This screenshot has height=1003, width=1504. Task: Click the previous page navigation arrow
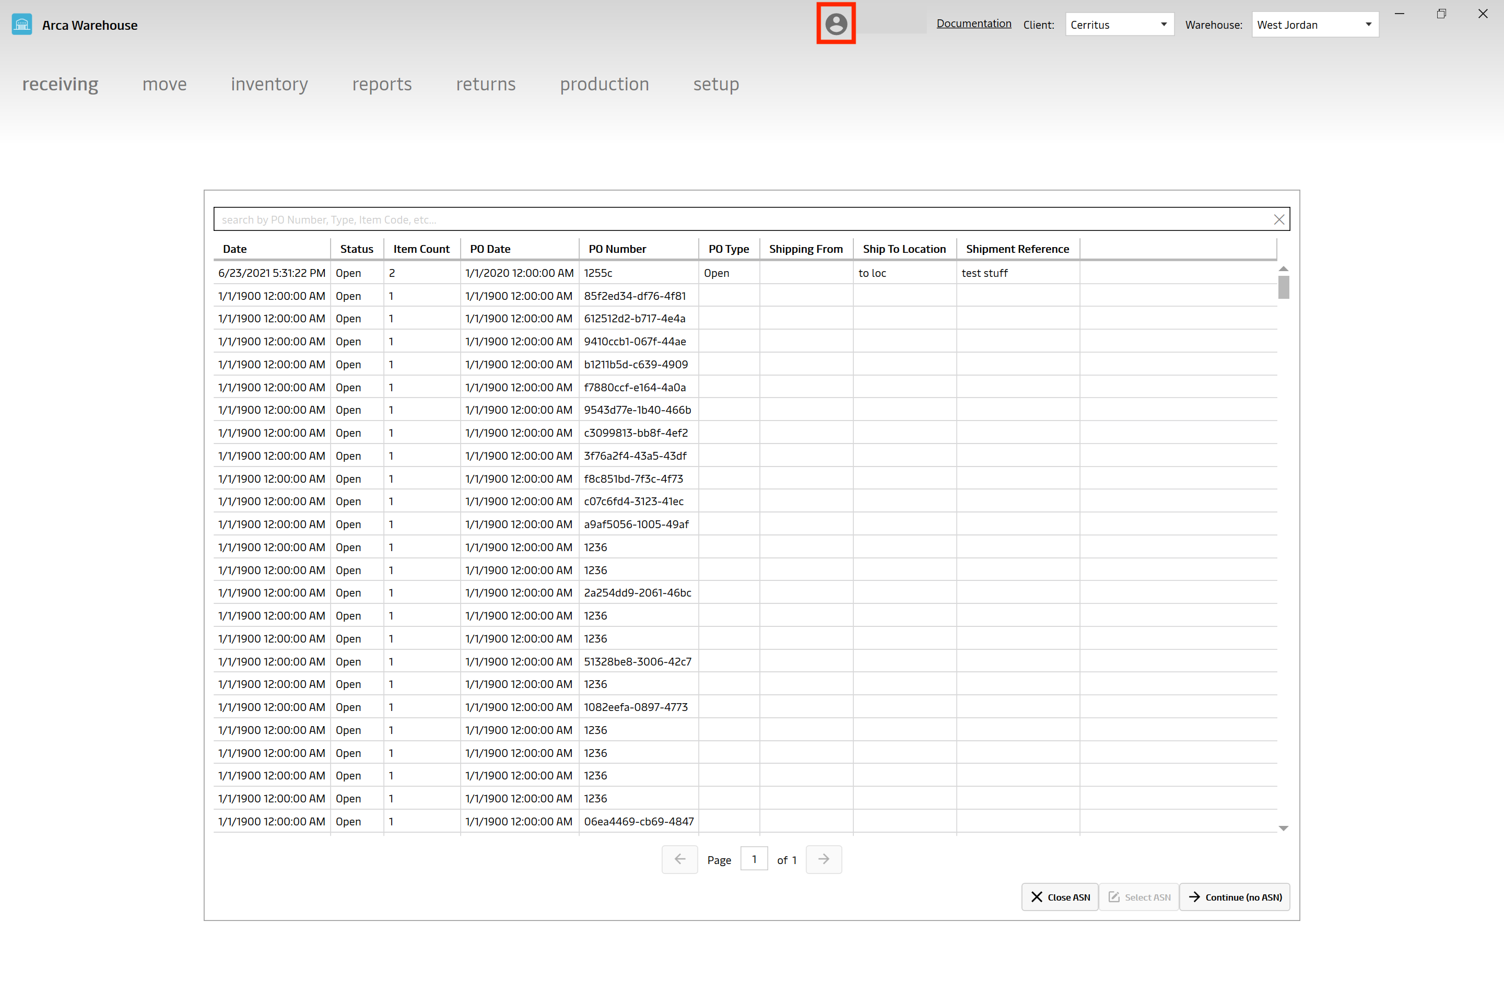(x=679, y=860)
